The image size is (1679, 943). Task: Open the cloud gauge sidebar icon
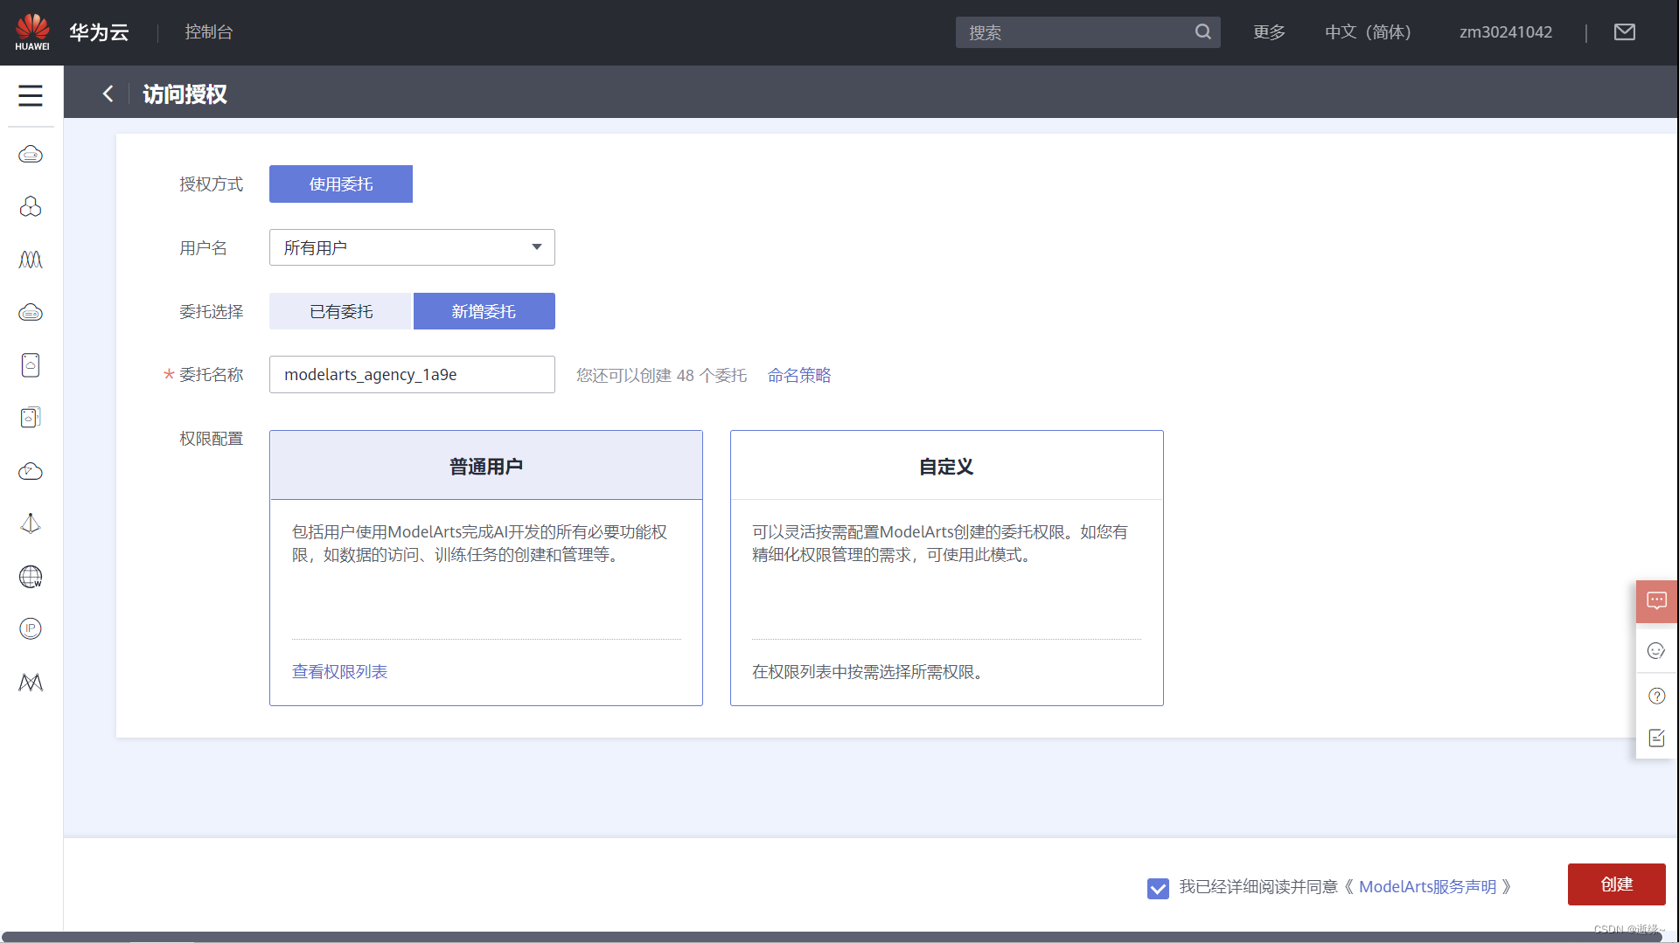coord(31,471)
